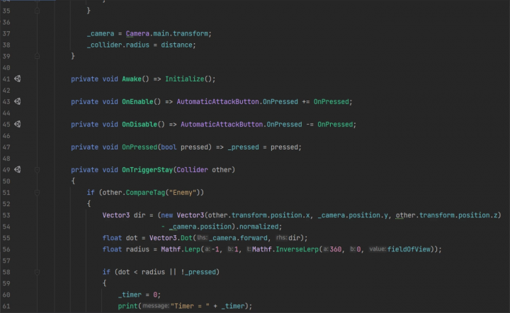This screenshot has width=510, height=313.
Task: Click the bool keyword in OnPressed parameters
Action: [169, 147]
